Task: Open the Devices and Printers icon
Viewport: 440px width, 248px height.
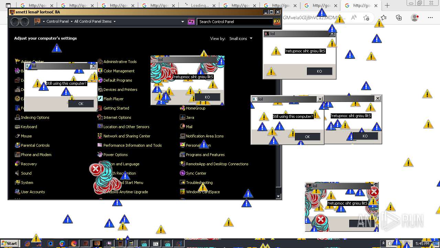Action: [x=100, y=90]
